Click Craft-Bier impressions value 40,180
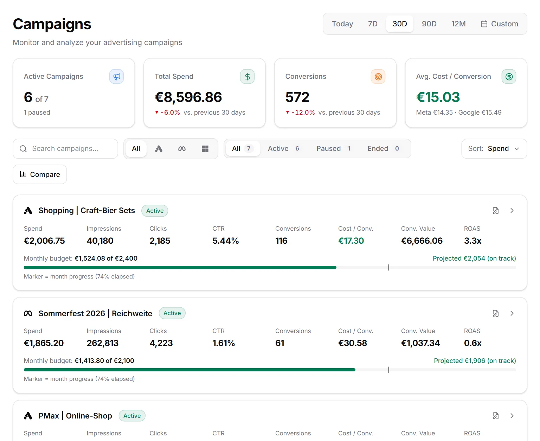The width and height of the screenshot is (540, 441). pyautogui.click(x=100, y=241)
